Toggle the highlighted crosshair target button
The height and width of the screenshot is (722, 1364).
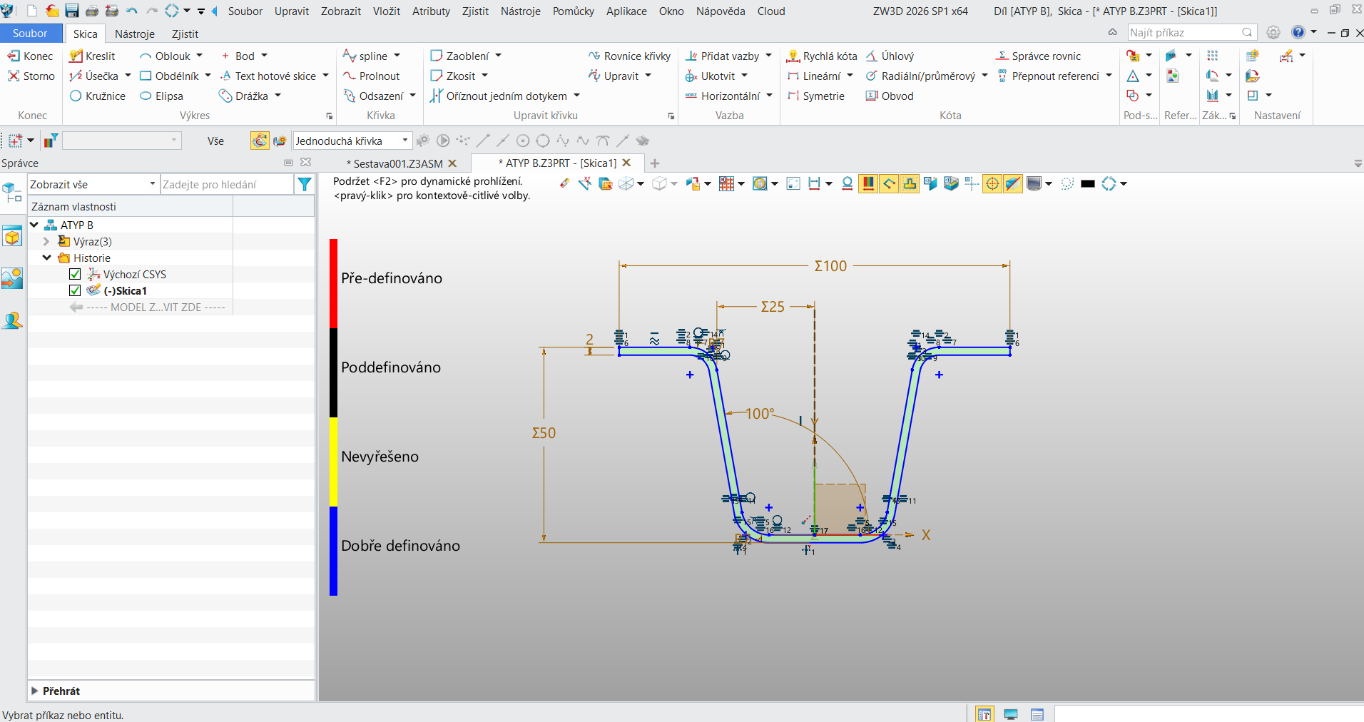(992, 183)
